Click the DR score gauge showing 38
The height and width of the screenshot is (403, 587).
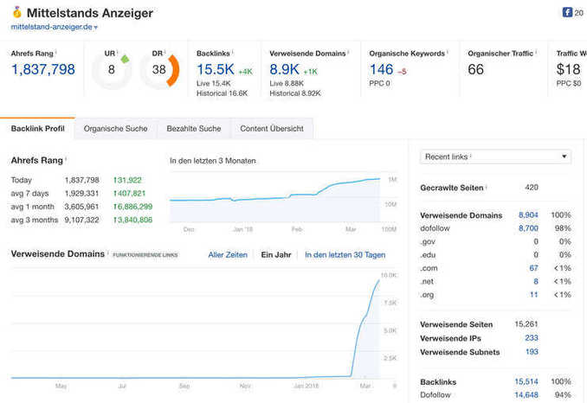pos(159,69)
